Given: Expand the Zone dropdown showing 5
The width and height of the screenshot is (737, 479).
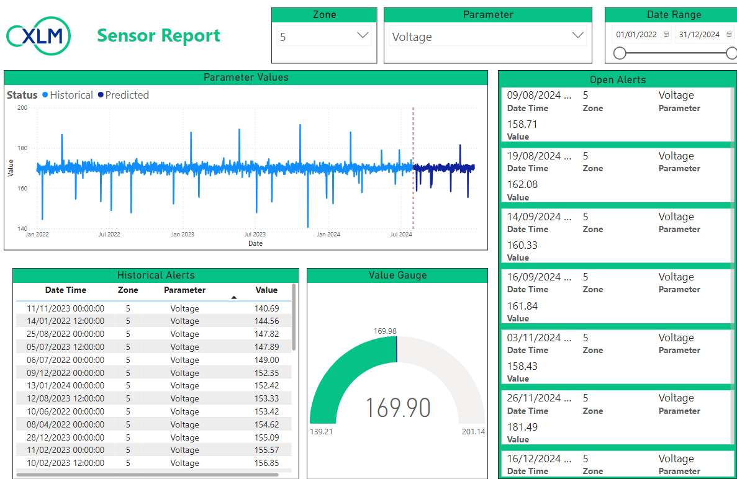Looking at the screenshot, I should 324,36.
